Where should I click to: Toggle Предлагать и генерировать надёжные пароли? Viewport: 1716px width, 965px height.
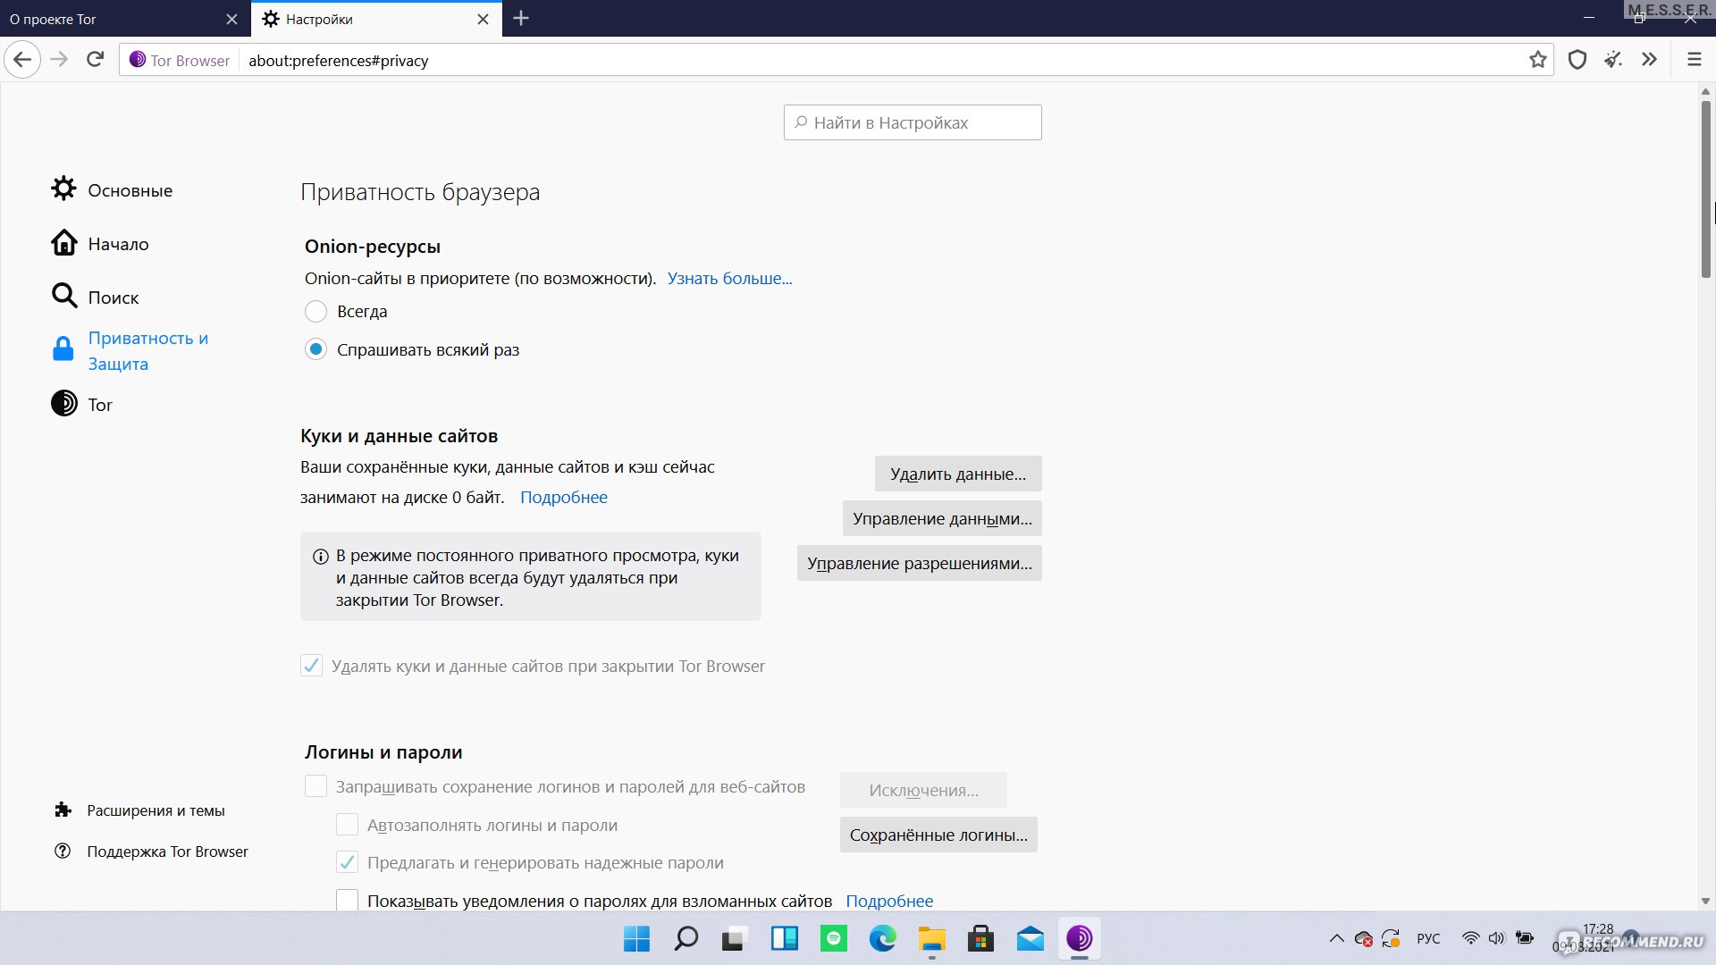coord(348,861)
